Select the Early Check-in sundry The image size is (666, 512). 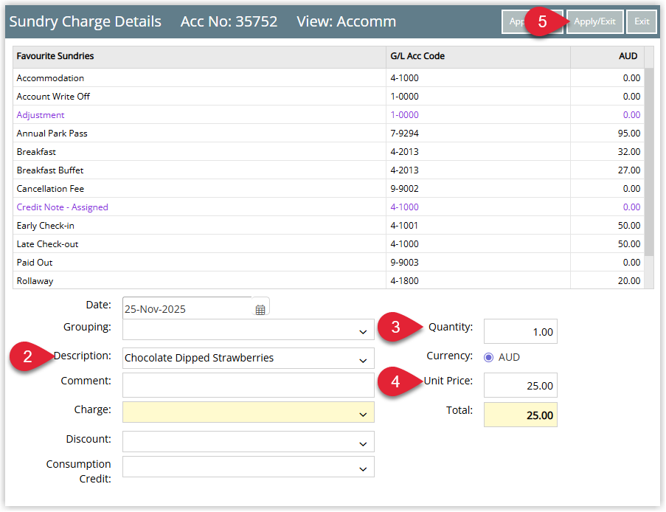328,225
